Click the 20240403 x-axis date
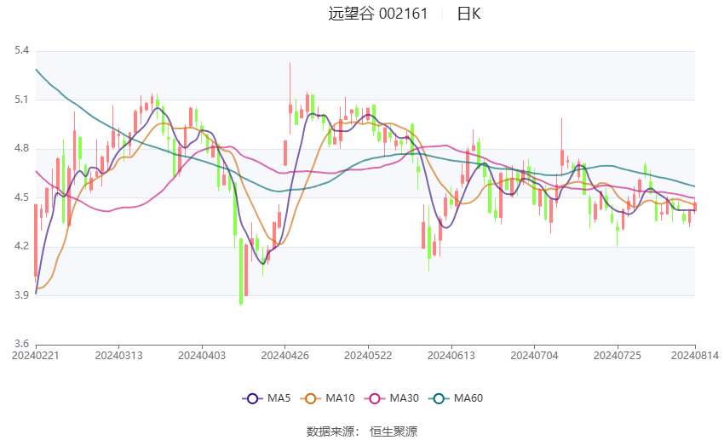 (202, 354)
